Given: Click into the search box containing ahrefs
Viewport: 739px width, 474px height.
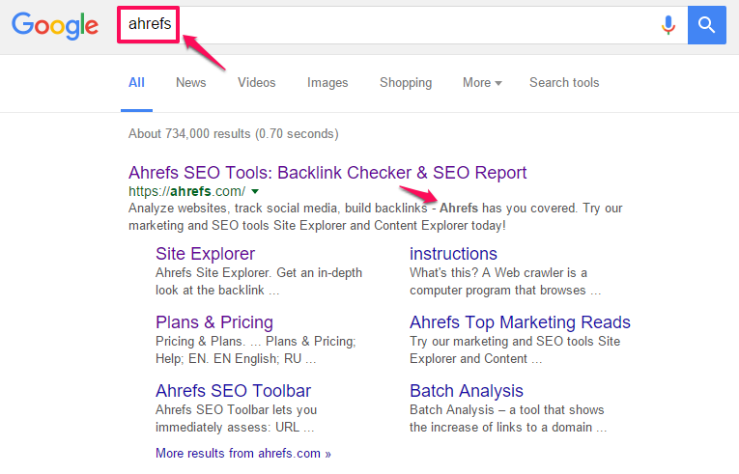Looking at the screenshot, I should pyautogui.click(x=402, y=25).
